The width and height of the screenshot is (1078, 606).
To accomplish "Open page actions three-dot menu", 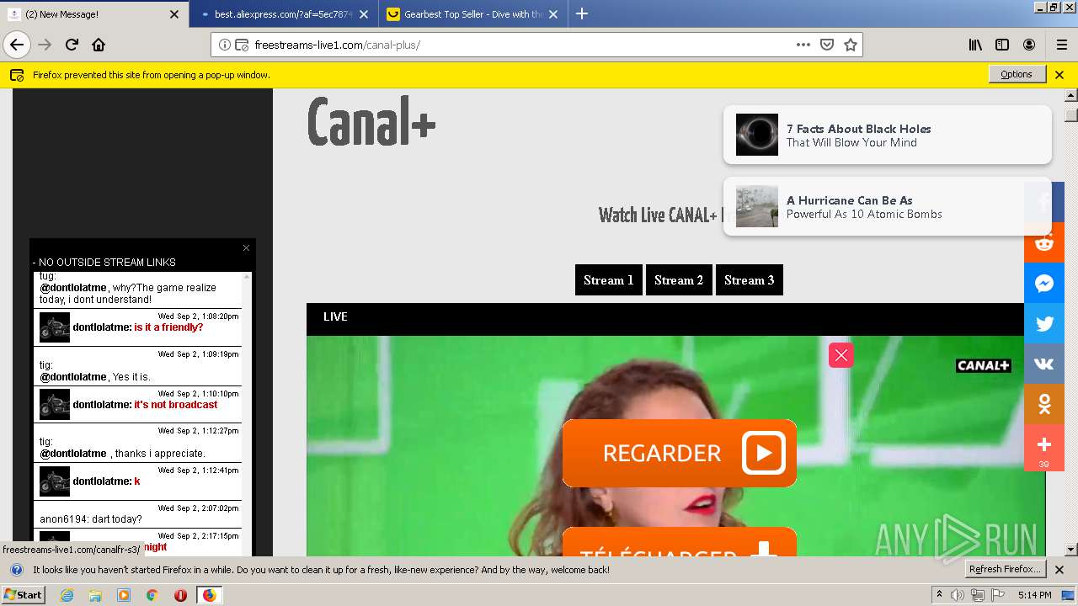I will [x=803, y=45].
